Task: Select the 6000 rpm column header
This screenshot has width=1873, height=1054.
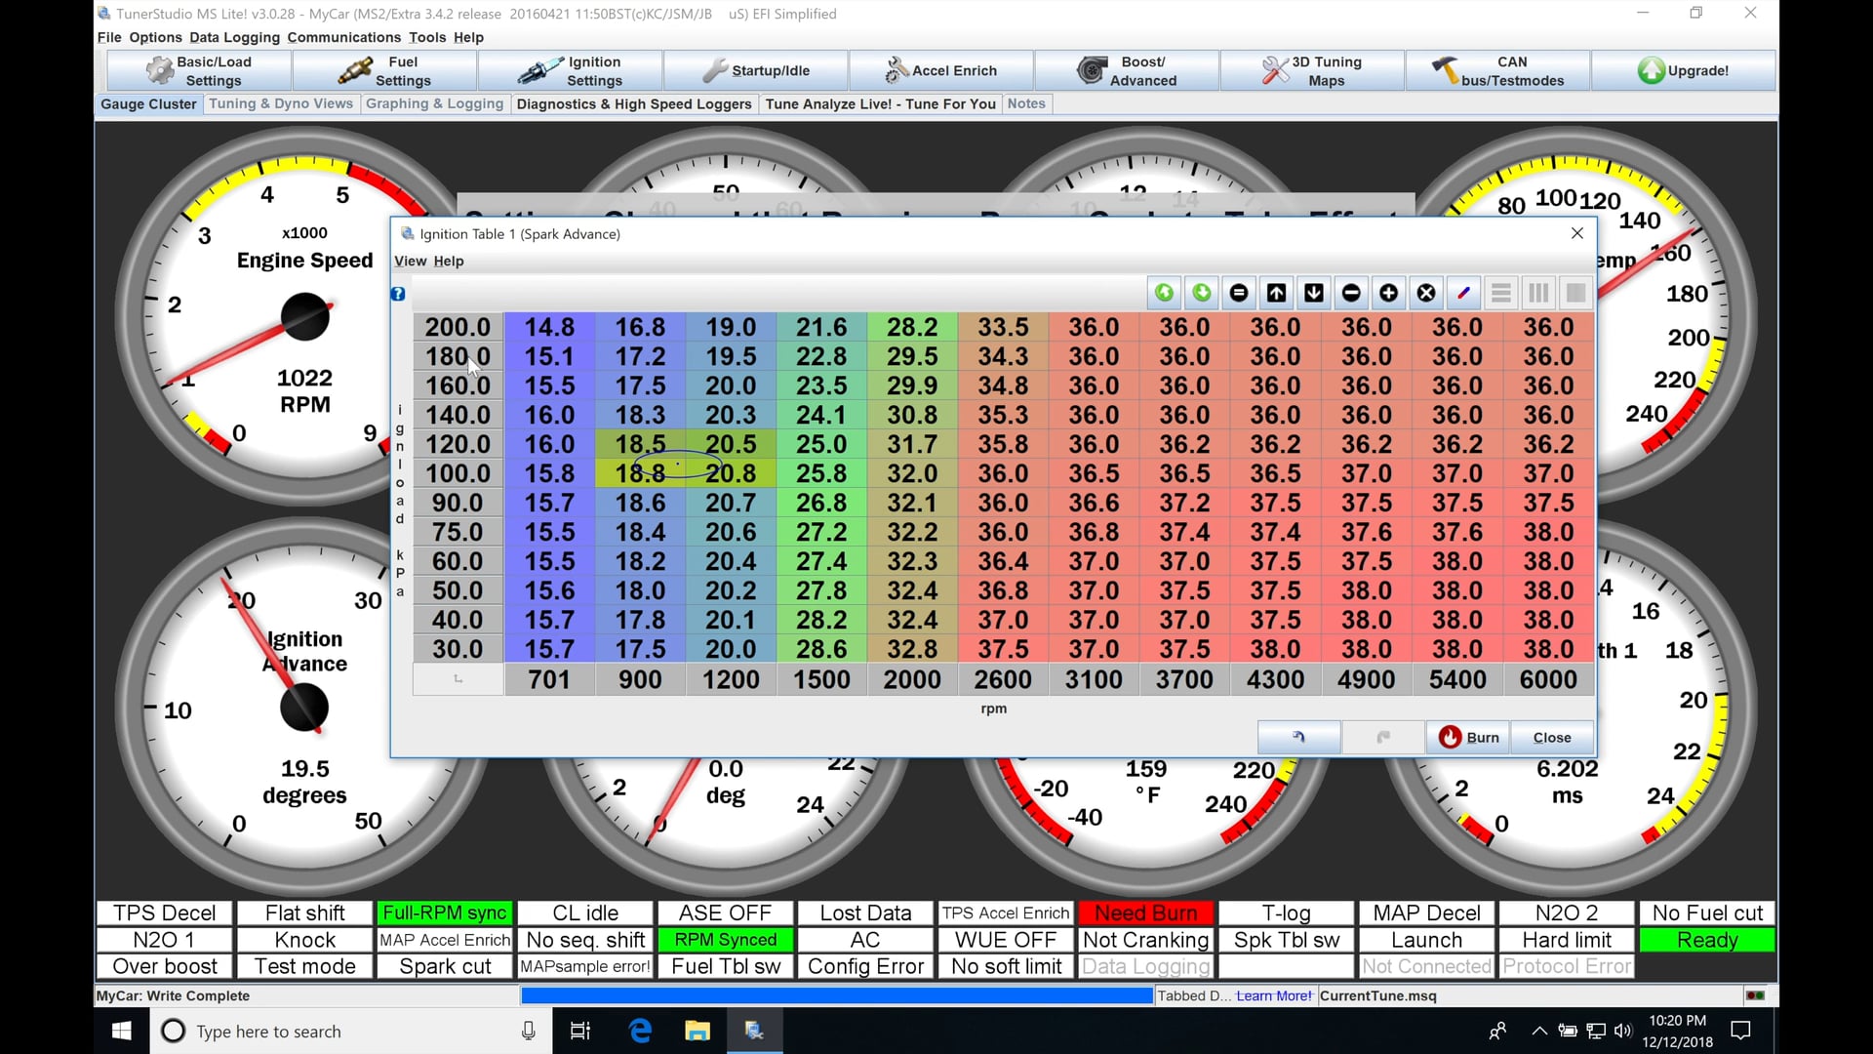Action: (1548, 680)
